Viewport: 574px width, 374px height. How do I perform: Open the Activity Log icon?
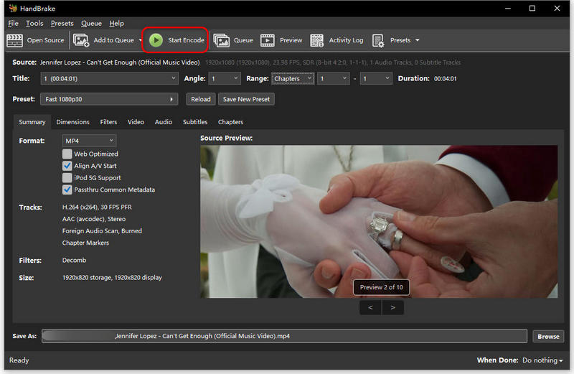point(316,40)
